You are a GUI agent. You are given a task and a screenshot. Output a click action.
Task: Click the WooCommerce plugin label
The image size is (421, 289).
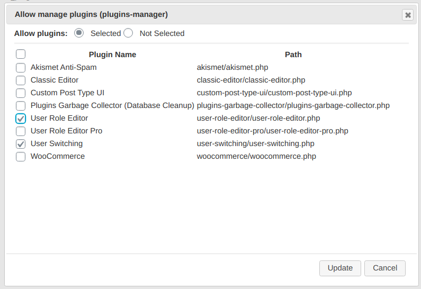(58, 156)
